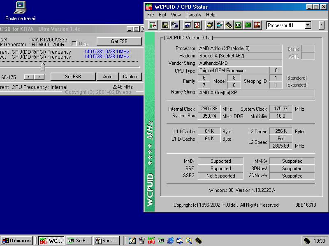The height and width of the screenshot is (246, 329).
Task: Click the Processor field AMD Athlon XP (Model 8)
Action: (240, 48)
